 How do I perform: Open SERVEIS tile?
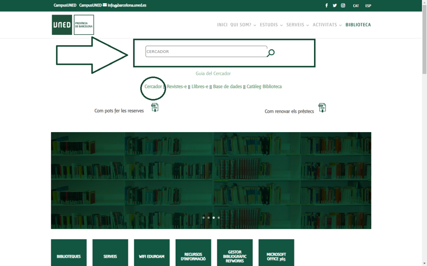click(x=110, y=253)
